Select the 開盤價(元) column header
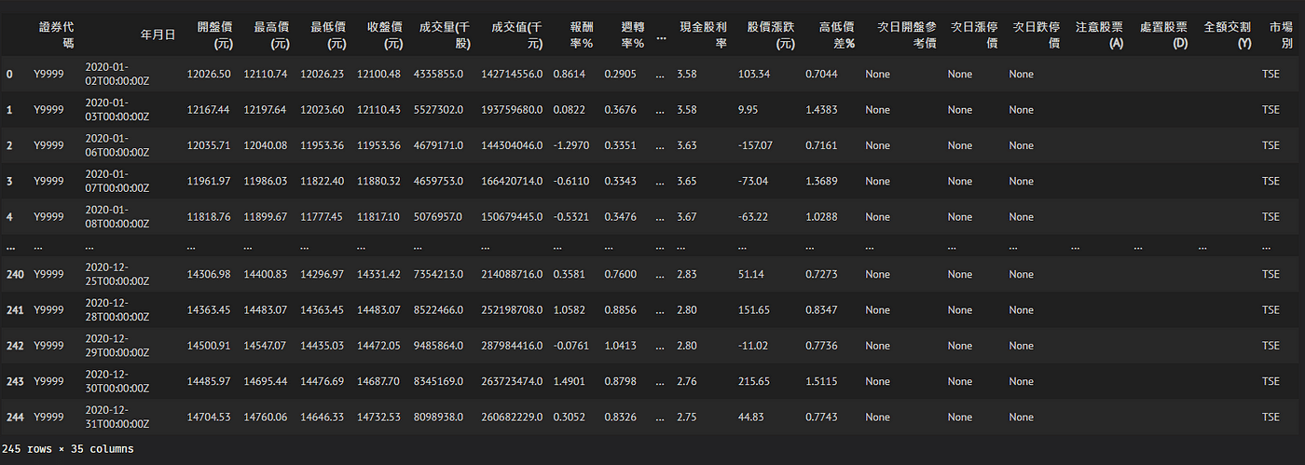The image size is (1305, 465). [x=209, y=34]
